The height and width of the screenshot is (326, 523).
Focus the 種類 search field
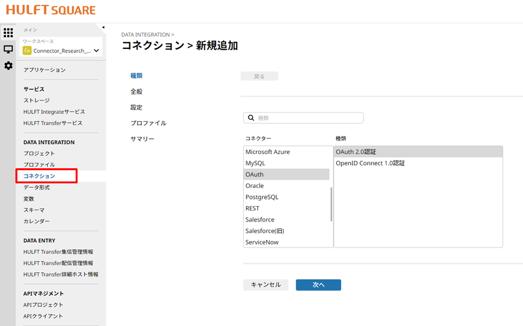coord(303,118)
